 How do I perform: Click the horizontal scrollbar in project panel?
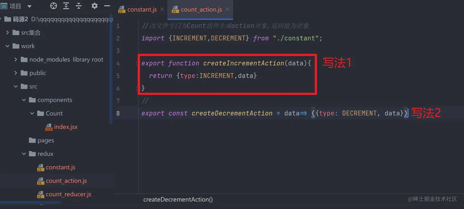tap(30, 203)
